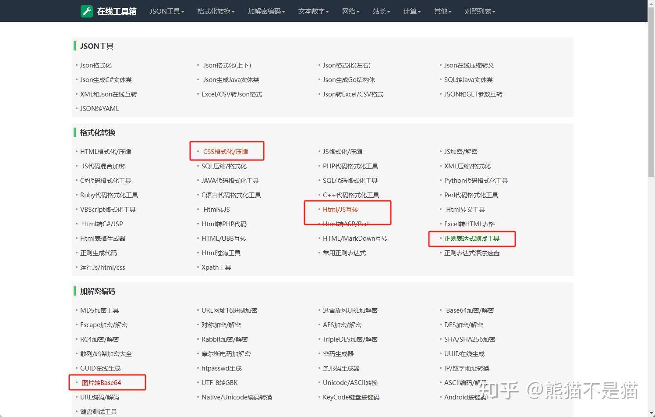The height and width of the screenshot is (417, 655).
Task: Open CSS格式化/压缩 link
Action: [x=226, y=152]
